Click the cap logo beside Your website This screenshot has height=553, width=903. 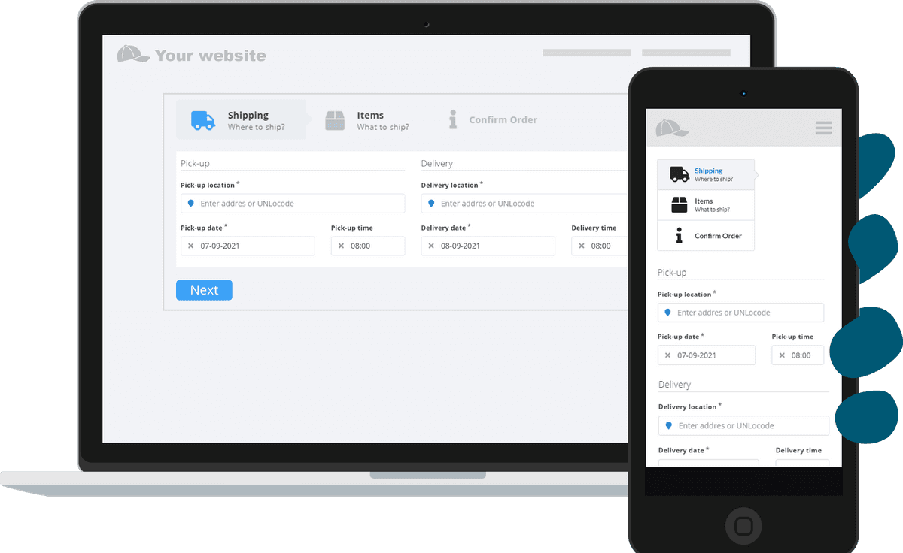[132, 55]
